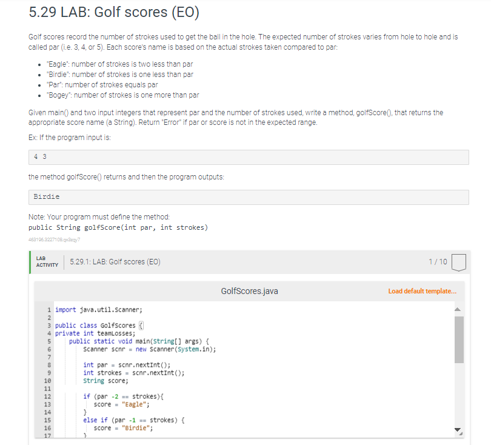The height and width of the screenshot is (445, 491).
Task: Click the "Eagle" bullet definition
Action: [x=120, y=64]
